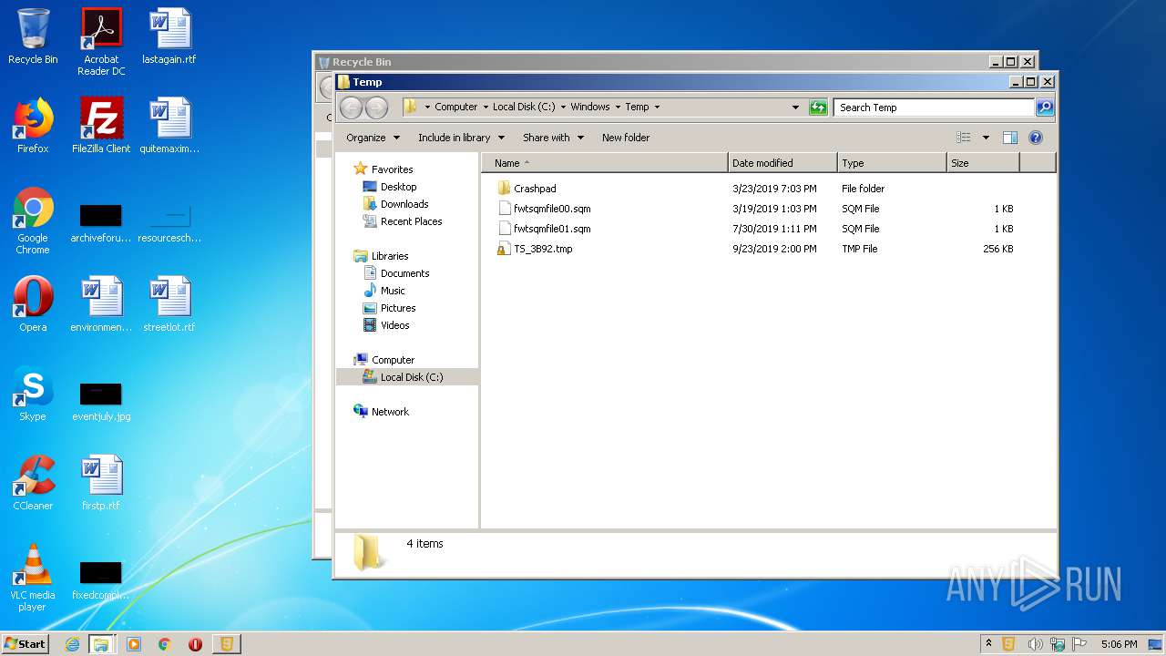The image size is (1166, 656).
Task: Click Local Disk (C:) breadcrumb segment
Action: point(524,107)
